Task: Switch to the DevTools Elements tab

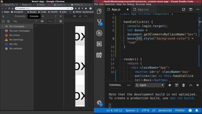Action: click(20, 16)
